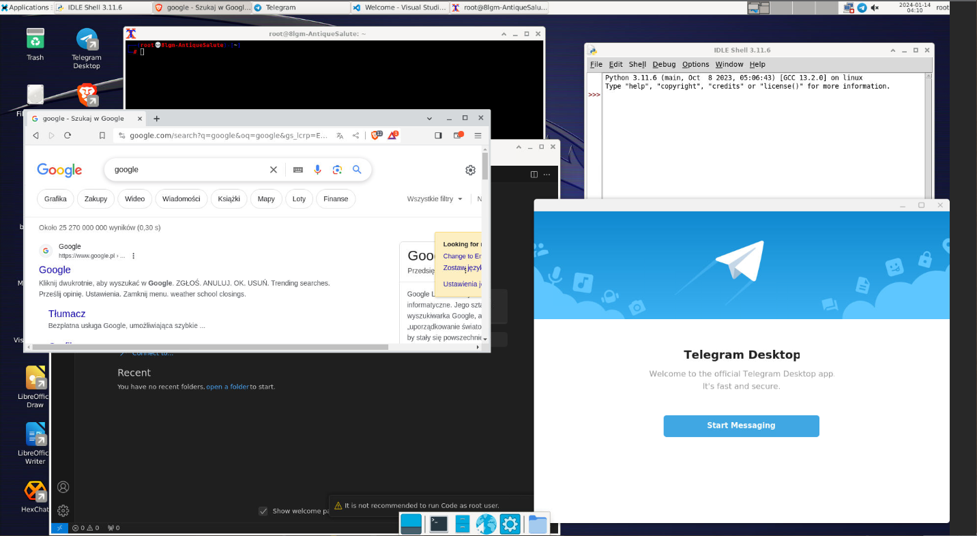Click open a folder link in VS Code
This screenshot has width=977, height=536.
(x=227, y=387)
